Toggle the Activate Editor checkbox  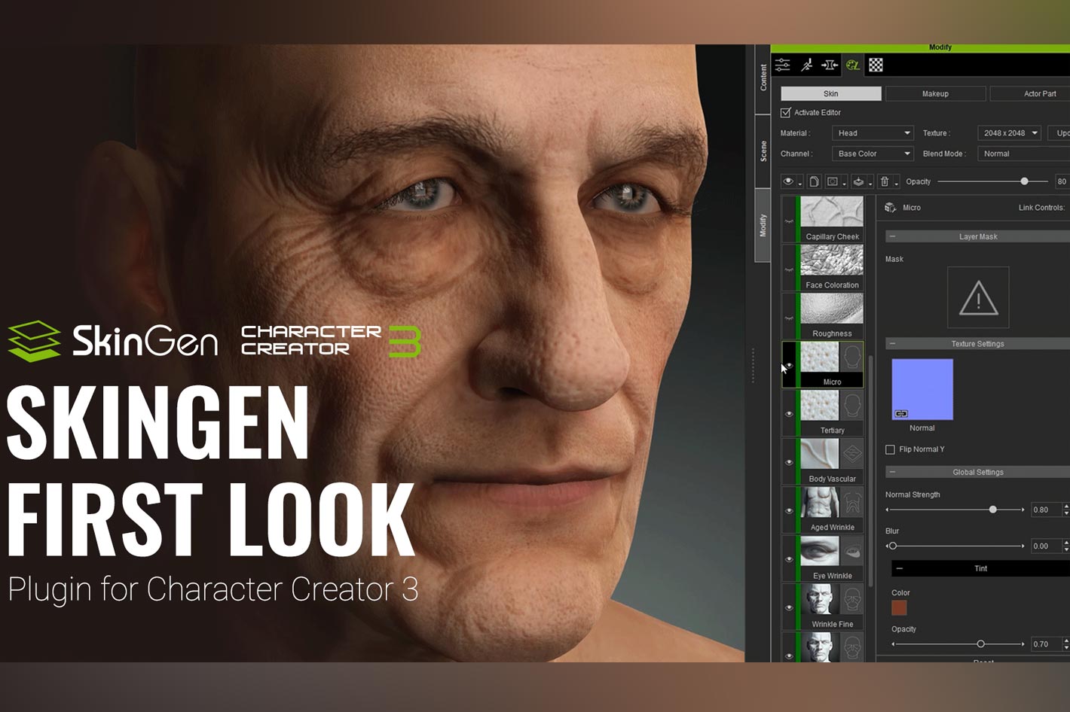click(x=786, y=112)
